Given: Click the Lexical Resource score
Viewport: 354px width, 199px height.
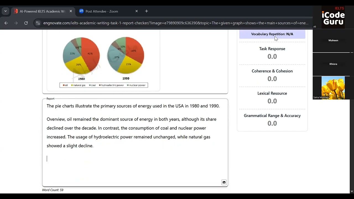Looking at the screenshot, I should (272, 101).
